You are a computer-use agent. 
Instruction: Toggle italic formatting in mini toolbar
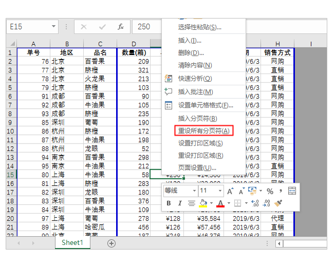tap(180, 203)
